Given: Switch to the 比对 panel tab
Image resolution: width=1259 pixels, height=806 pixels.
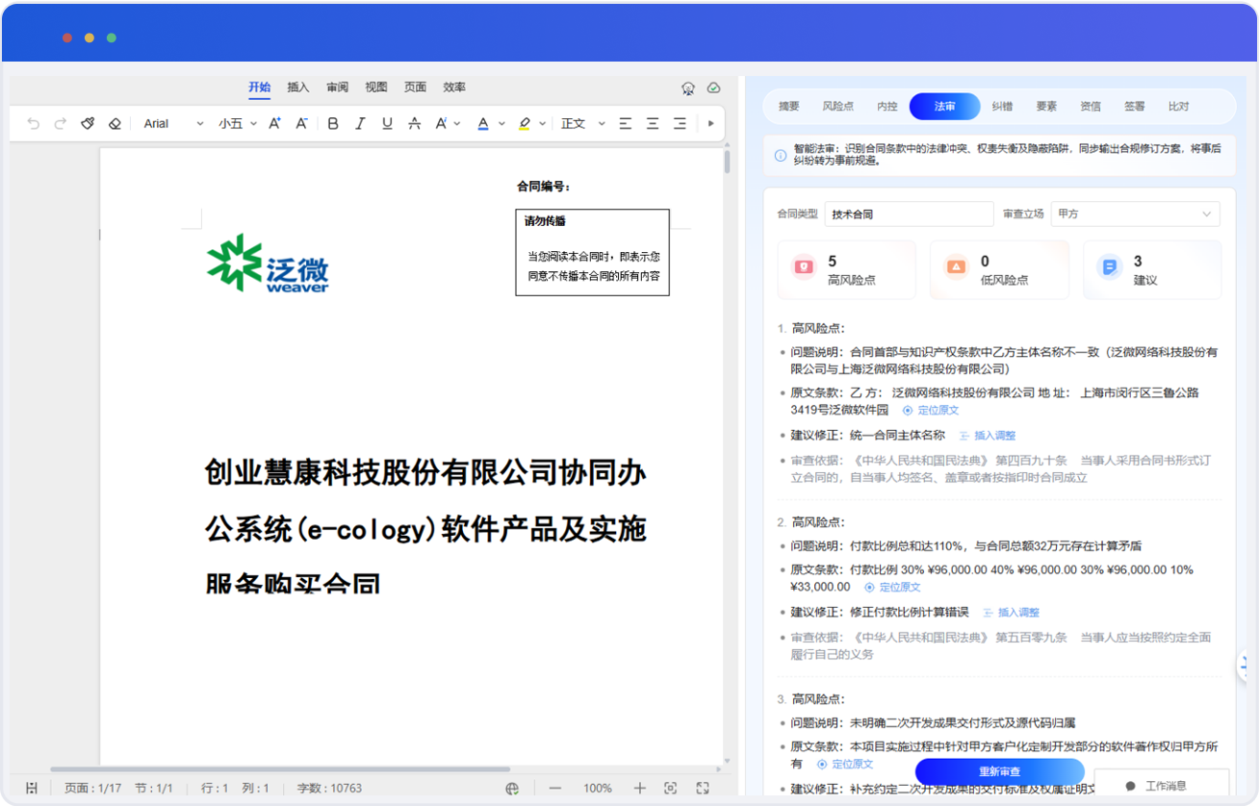Looking at the screenshot, I should pos(1178,107).
